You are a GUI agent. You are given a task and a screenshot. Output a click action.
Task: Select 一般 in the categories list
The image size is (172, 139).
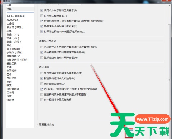(x=9, y=5)
